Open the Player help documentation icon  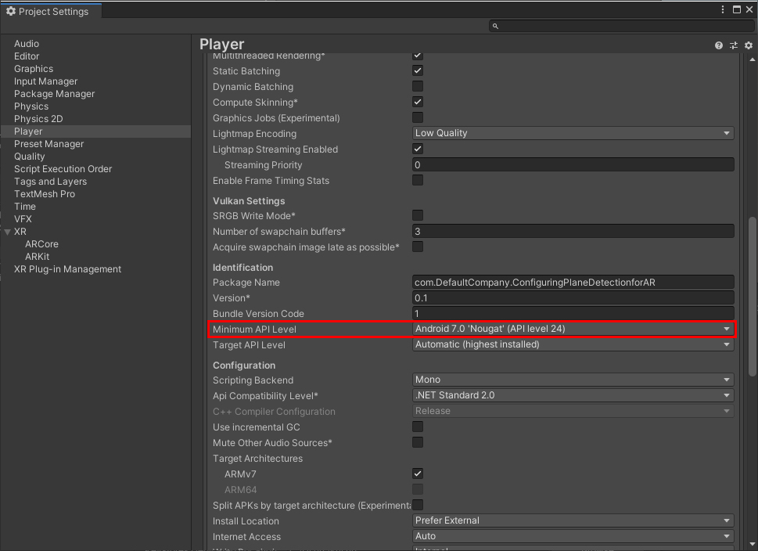tap(719, 45)
